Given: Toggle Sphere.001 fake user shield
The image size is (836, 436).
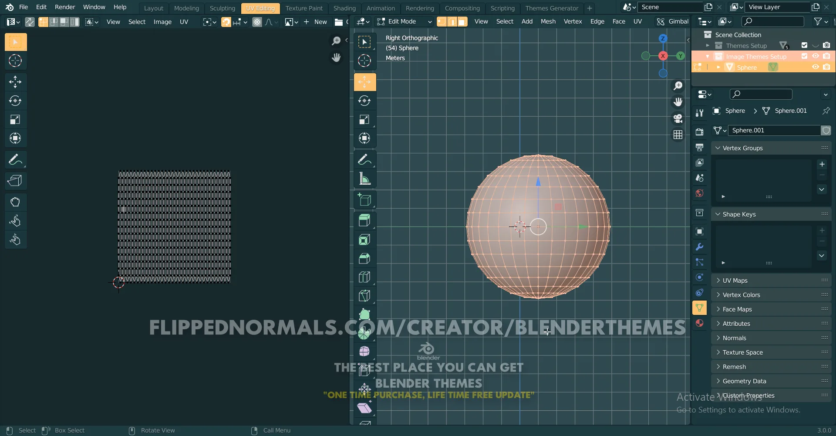Looking at the screenshot, I should tap(826, 130).
